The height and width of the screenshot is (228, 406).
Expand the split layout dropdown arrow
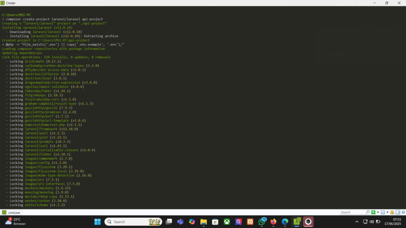coord(387,213)
